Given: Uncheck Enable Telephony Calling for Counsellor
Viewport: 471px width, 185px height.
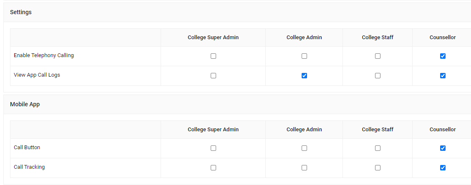Looking at the screenshot, I should pyautogui.click(x=443, y=56).
